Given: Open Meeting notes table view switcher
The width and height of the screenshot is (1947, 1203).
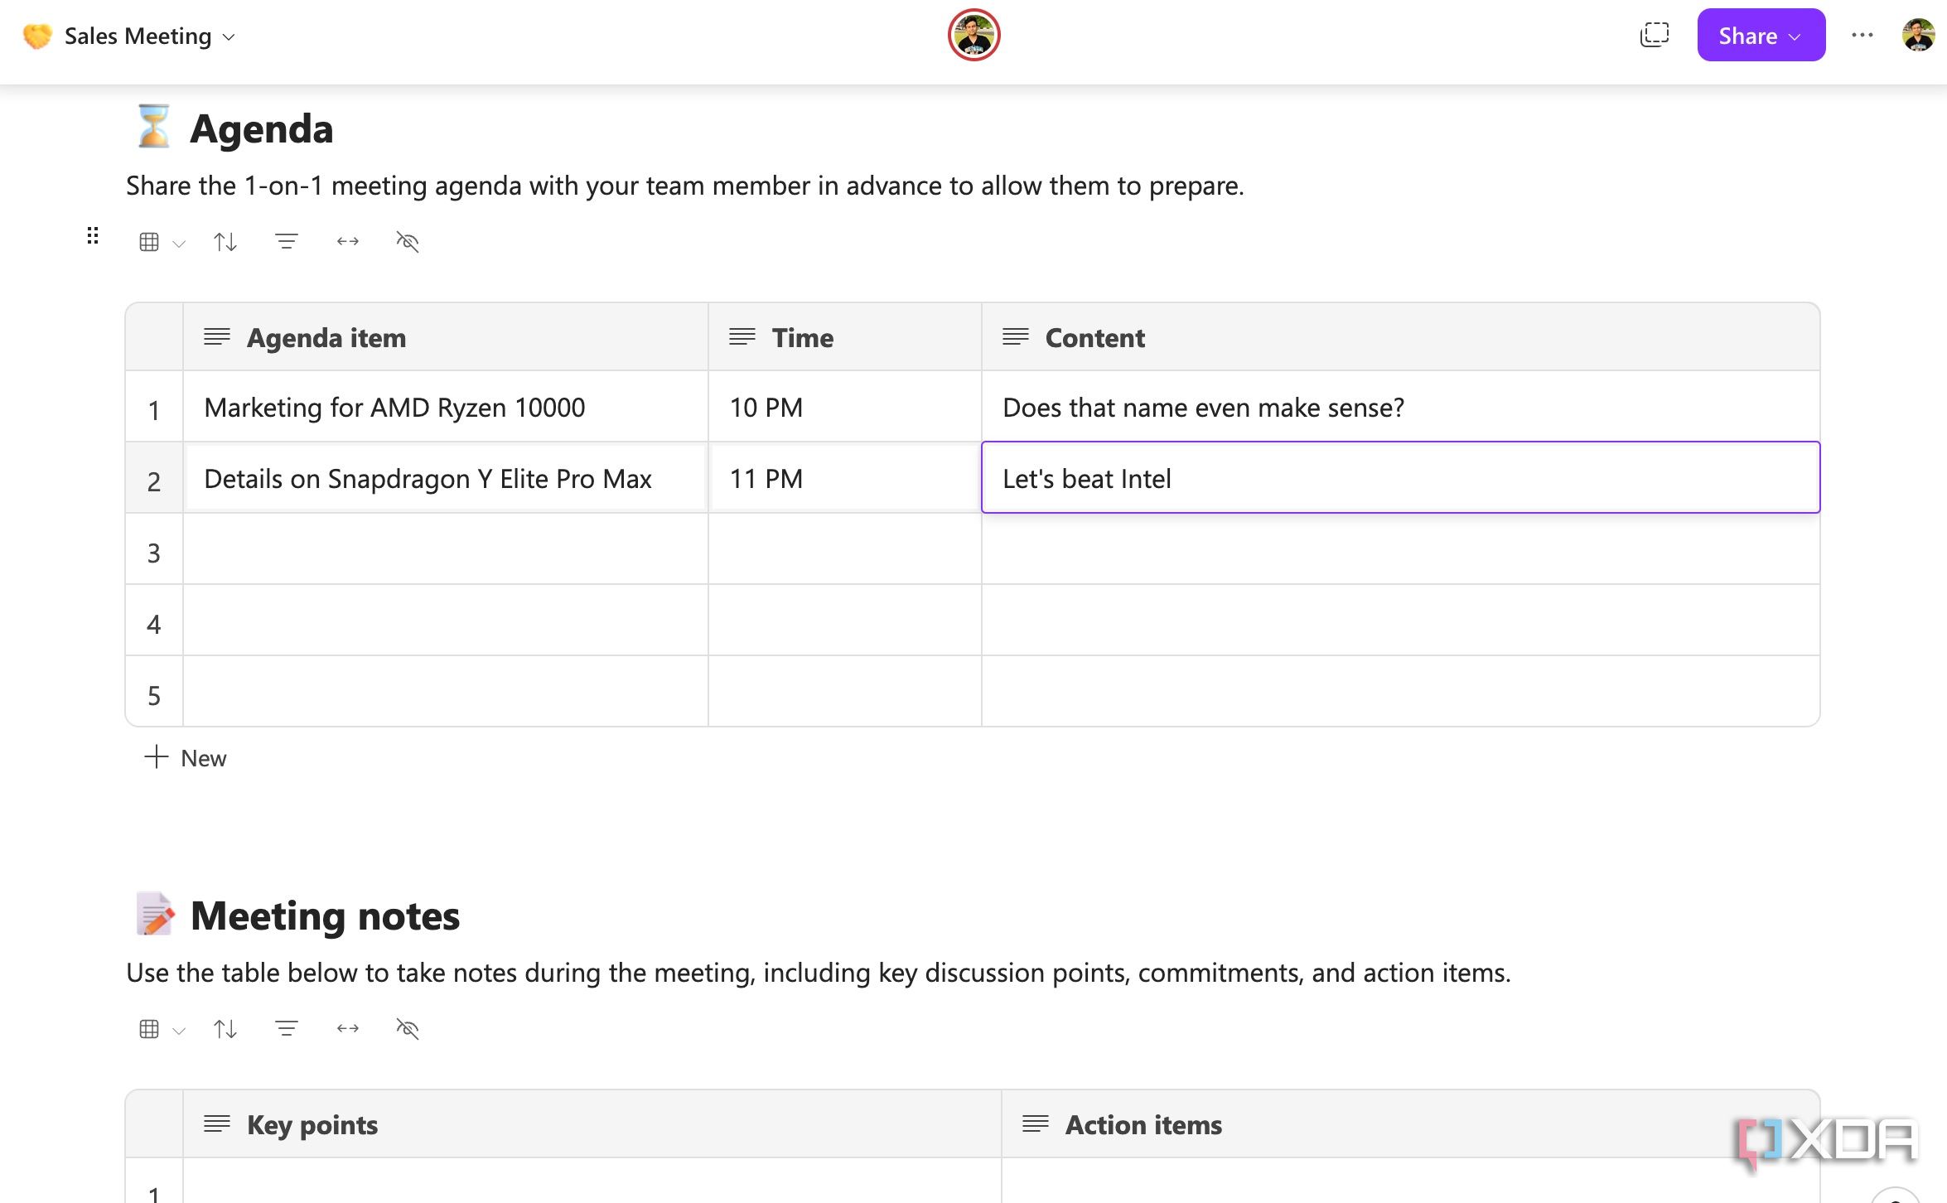Looking at the screenshot, I should point(162,1029).
